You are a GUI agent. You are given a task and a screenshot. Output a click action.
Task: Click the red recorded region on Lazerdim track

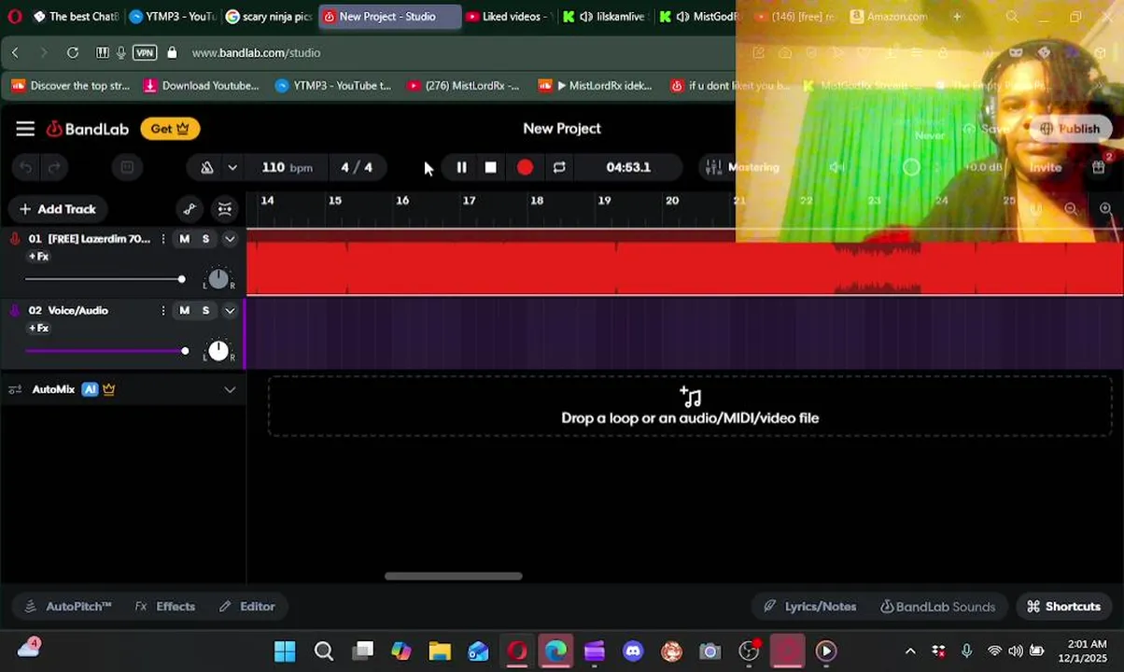684,265
